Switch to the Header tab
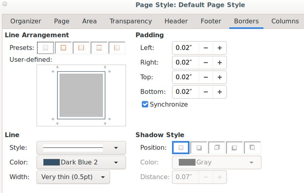The image size is (304, 193). [176, 21]
